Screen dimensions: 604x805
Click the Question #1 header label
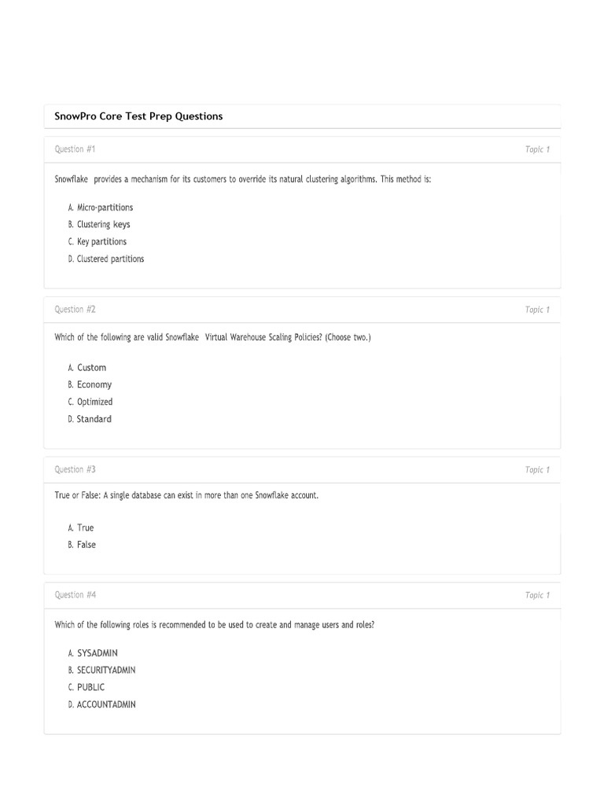(x=75, y=149)
